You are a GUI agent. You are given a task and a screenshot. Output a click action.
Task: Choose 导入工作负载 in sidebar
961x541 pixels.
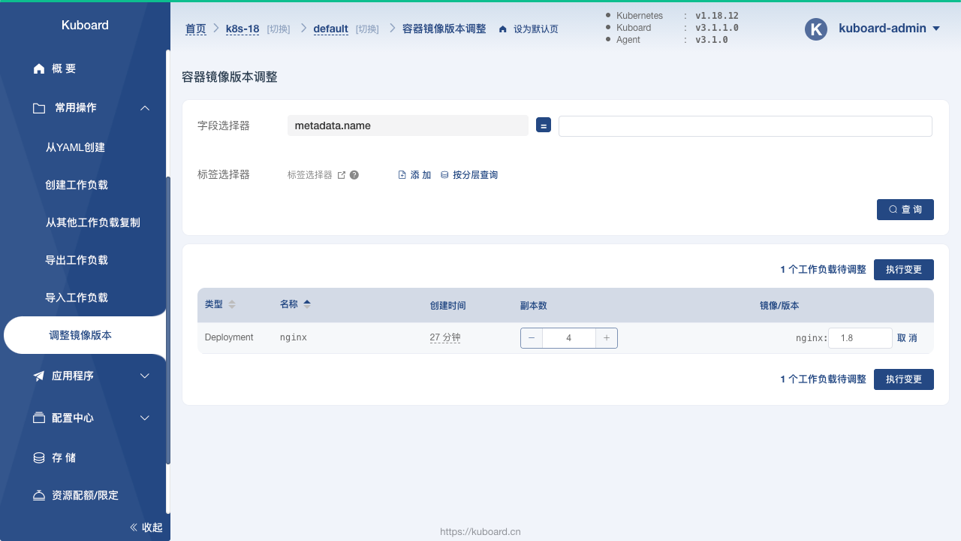77,298
